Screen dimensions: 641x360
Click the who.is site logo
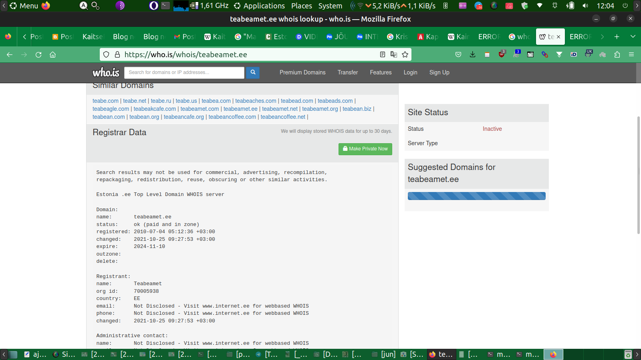point(106,72)
